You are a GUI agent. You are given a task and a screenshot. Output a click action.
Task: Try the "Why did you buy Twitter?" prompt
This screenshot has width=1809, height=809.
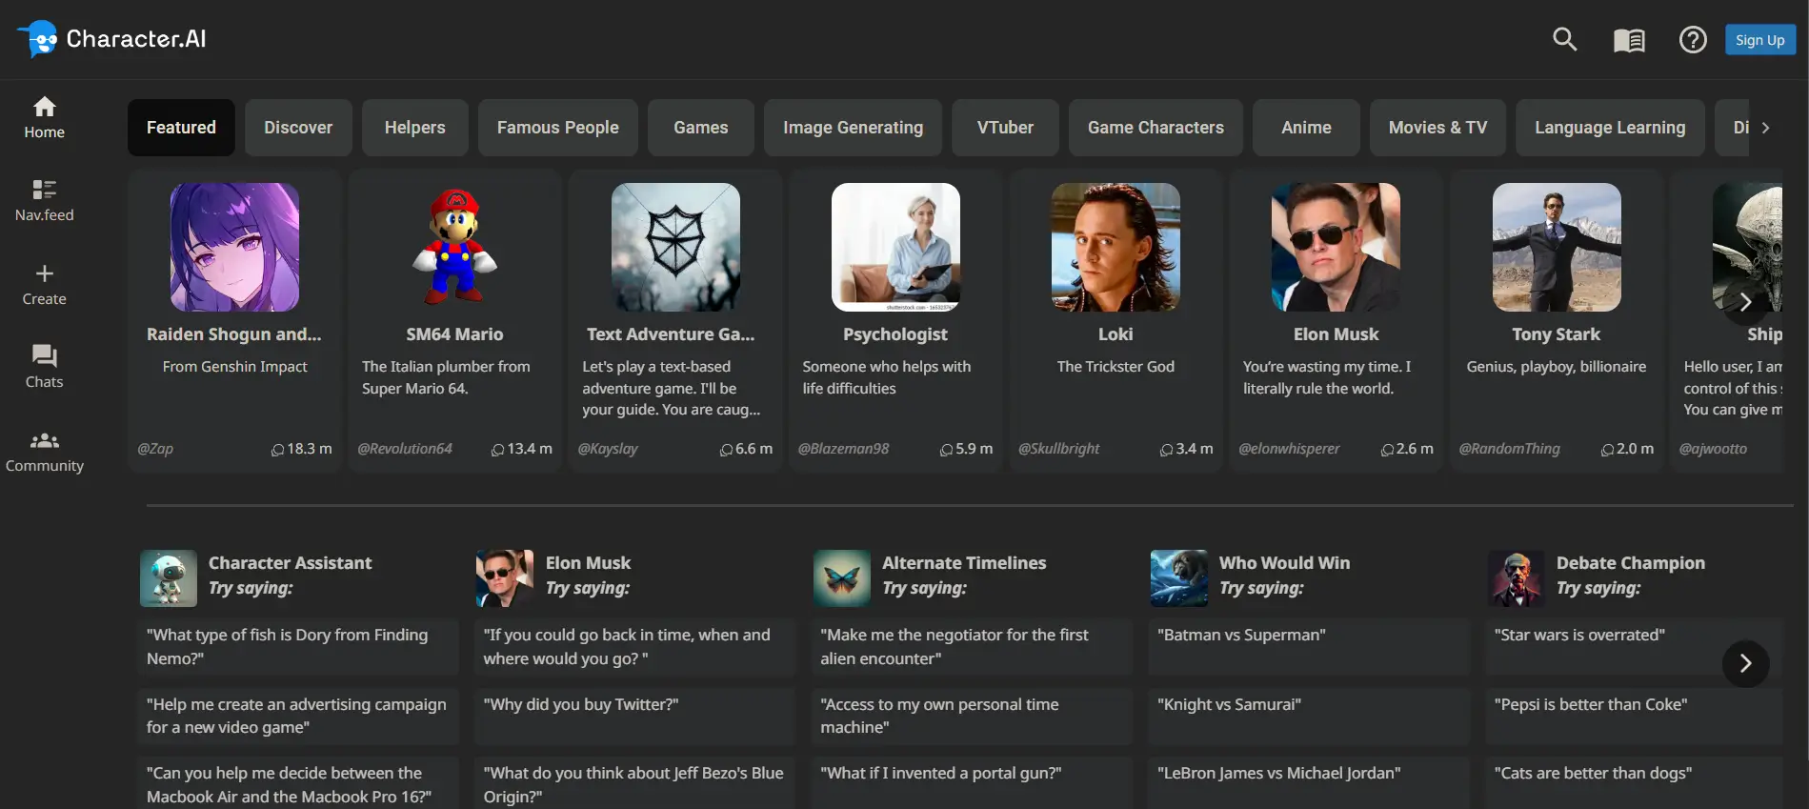click(634, 716)
